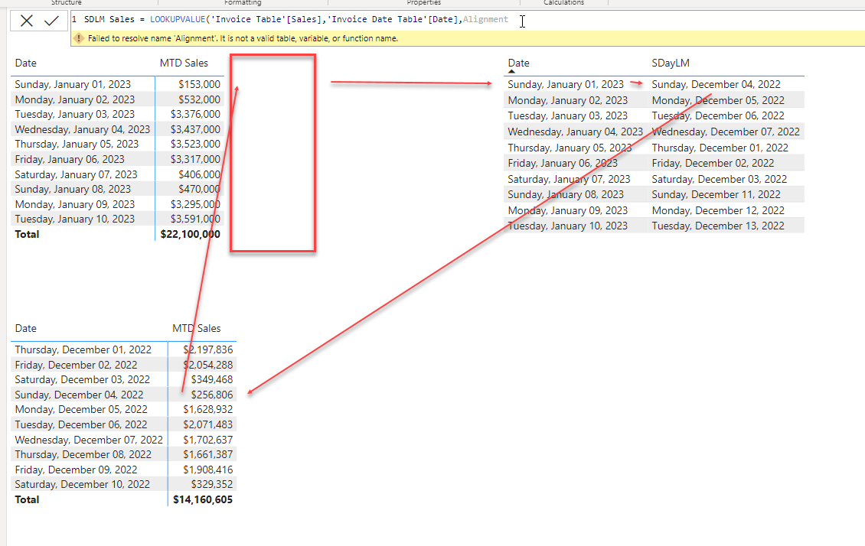Select the $2,071,483 sales cell
The height and width of the screenshot is (546, 865).
(x=208, y=424)
